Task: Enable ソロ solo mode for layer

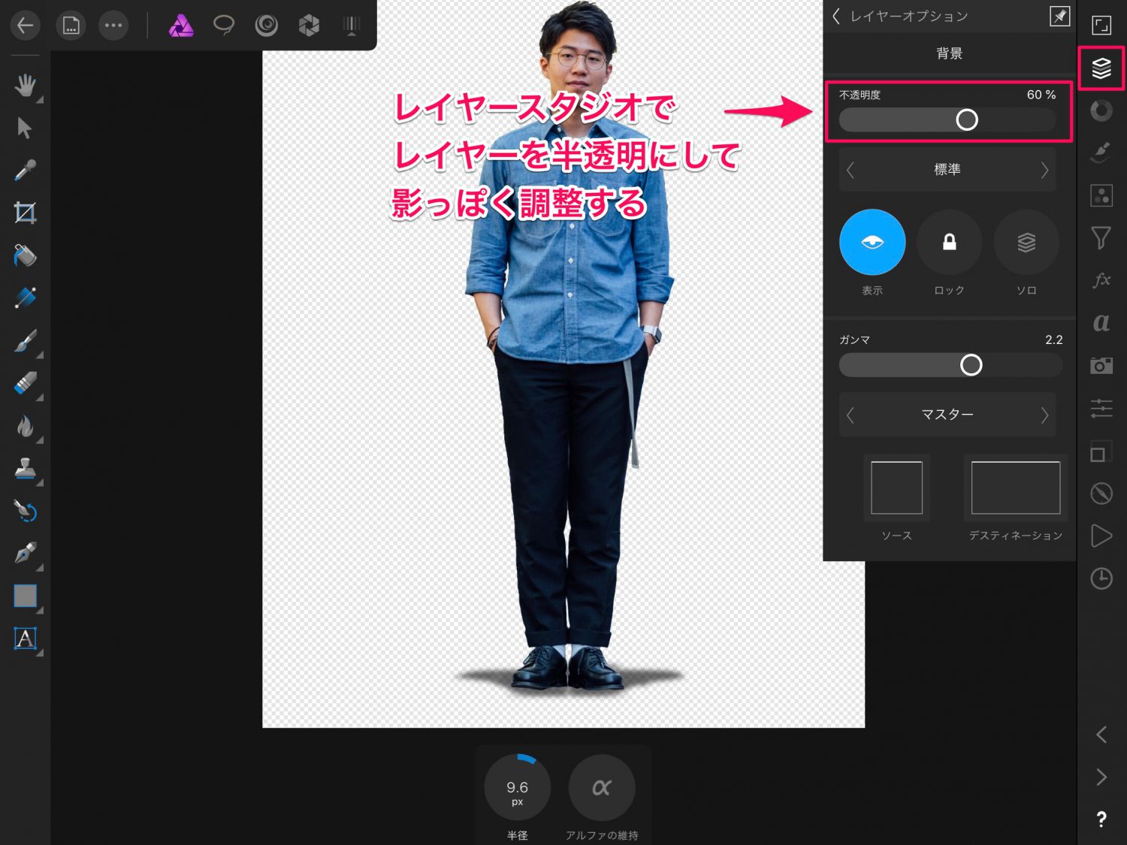Action: click(x=1026, y=243)
